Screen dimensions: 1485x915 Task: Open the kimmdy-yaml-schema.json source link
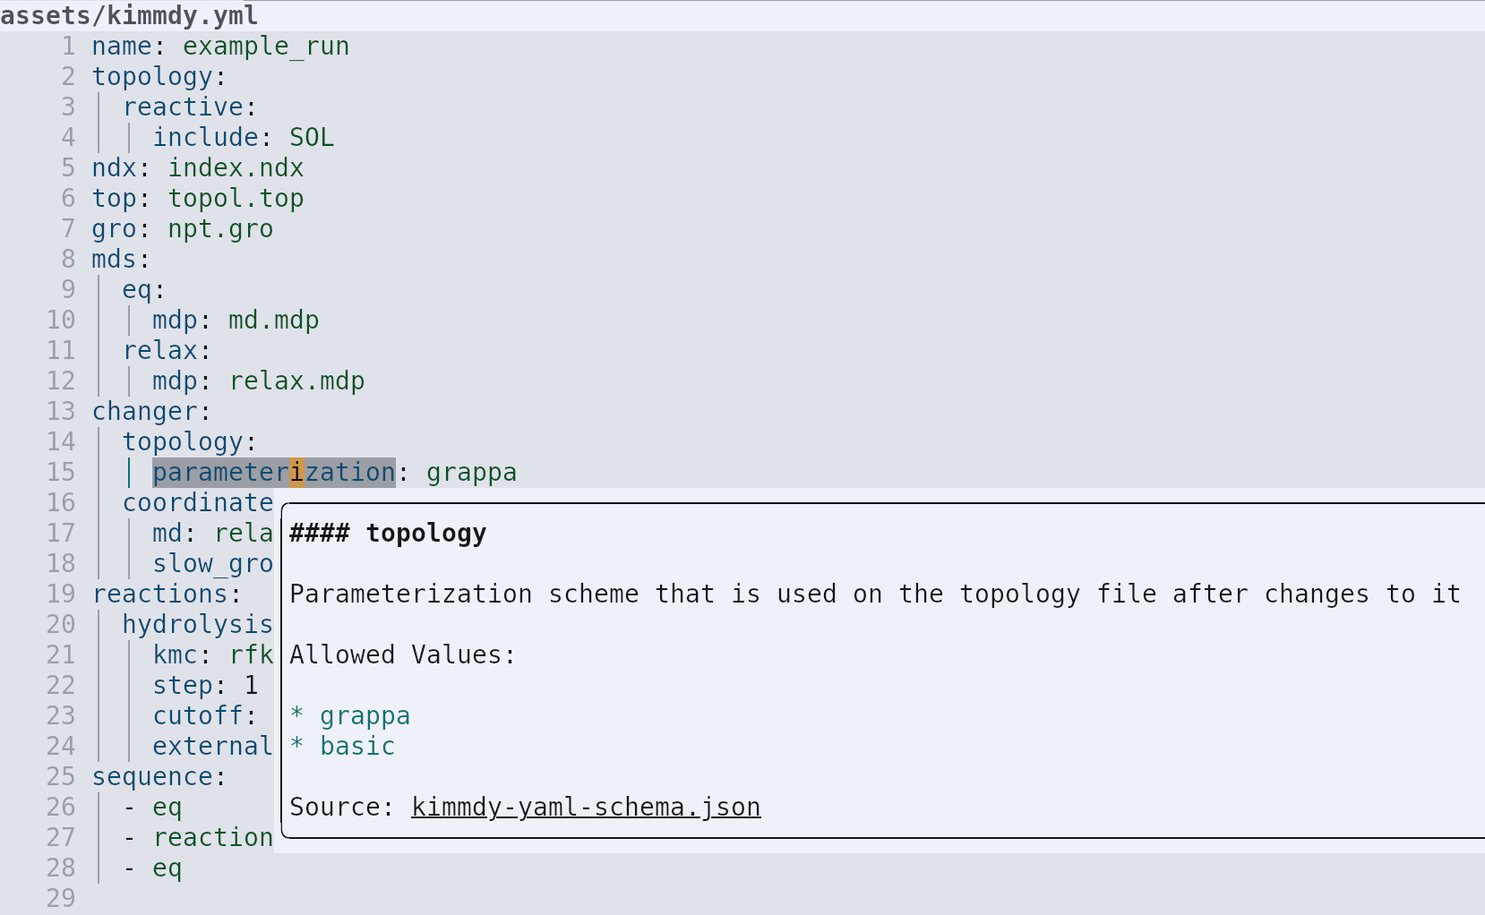coord(586,807)
